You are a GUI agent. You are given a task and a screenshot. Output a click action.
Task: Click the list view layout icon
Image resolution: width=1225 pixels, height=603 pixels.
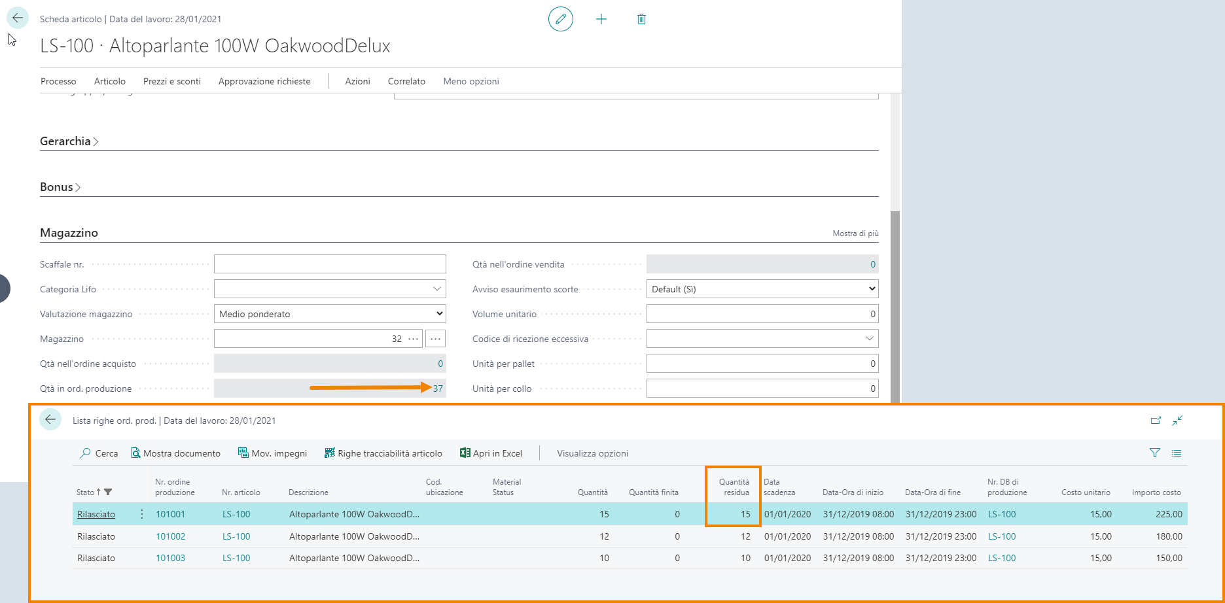(x=1177, y=453)
